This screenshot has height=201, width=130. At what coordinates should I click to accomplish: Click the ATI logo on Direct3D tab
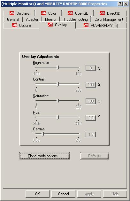pos(102,13)
